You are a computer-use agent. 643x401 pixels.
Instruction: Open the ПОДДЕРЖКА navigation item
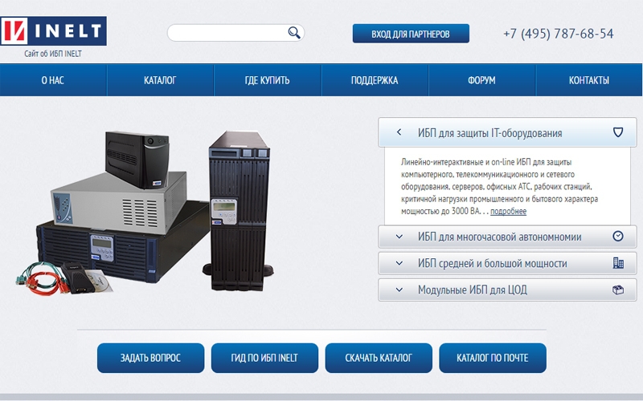click(x=375, y=80)
